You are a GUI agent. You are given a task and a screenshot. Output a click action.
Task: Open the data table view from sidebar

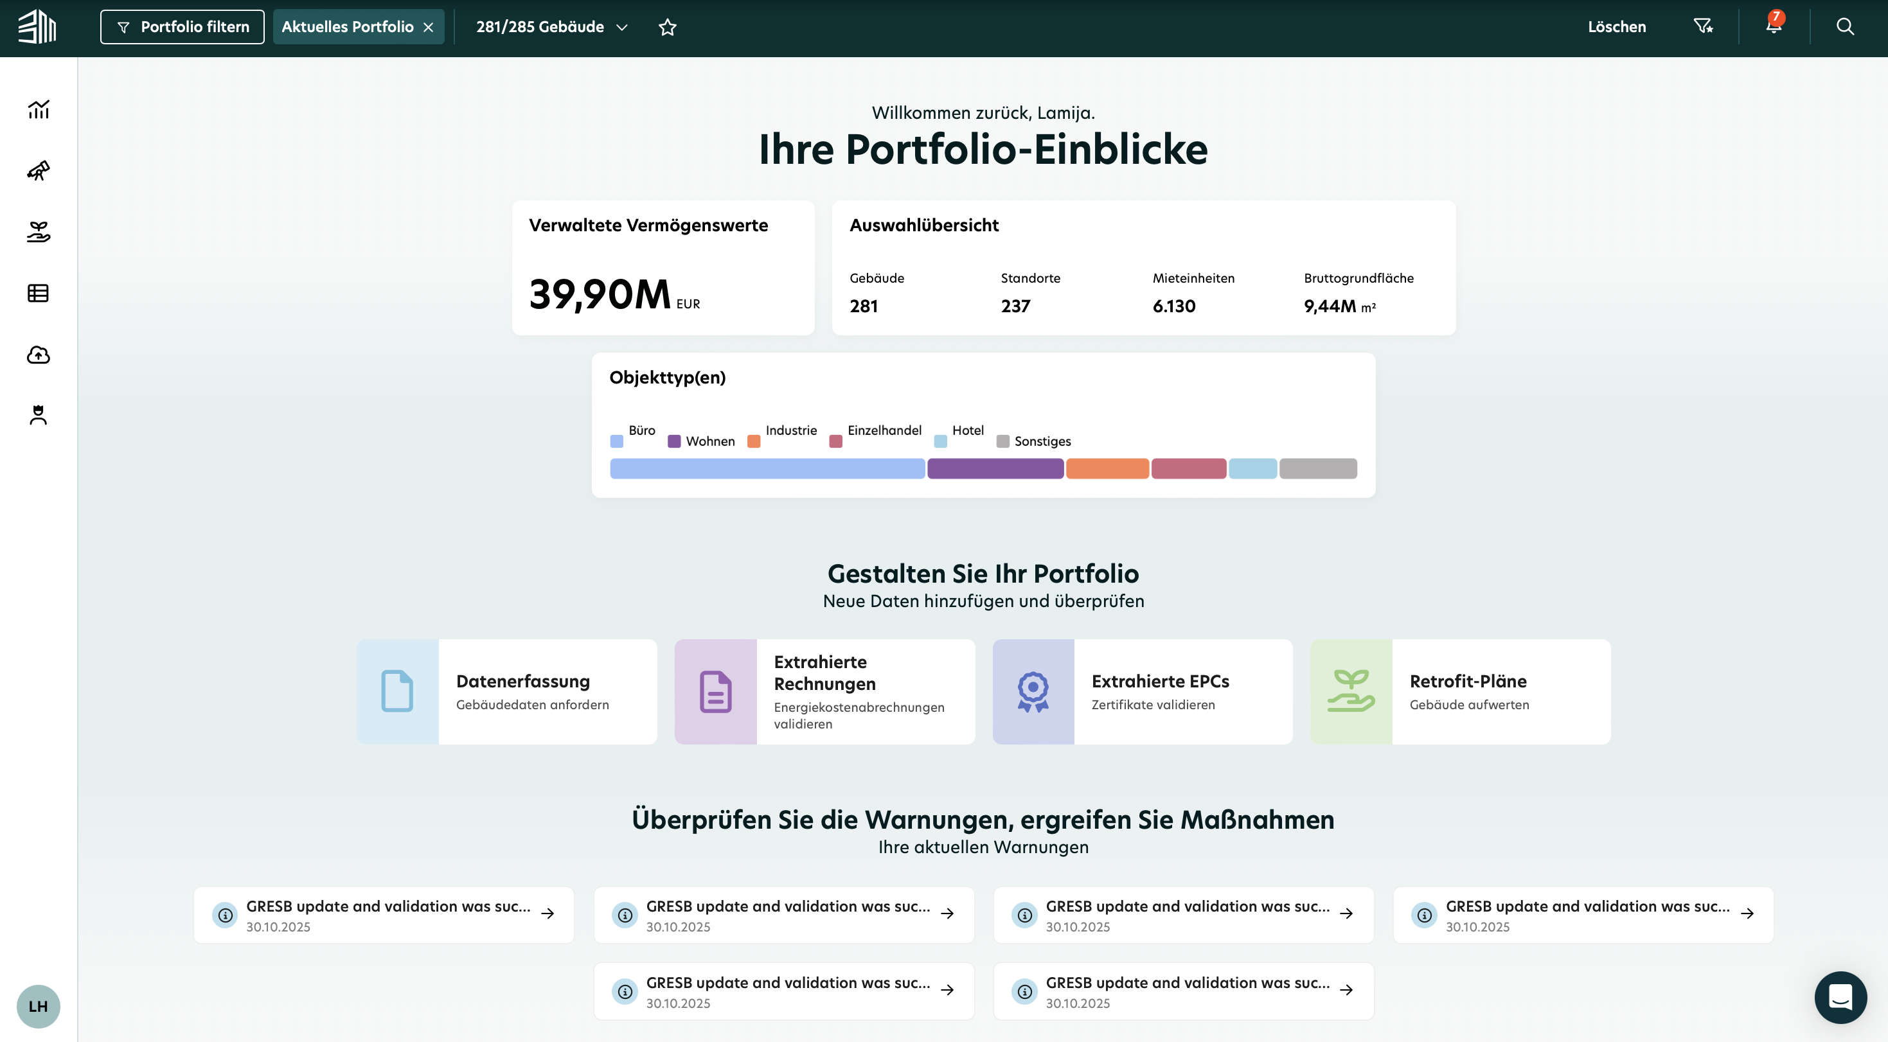pos(38,293)
